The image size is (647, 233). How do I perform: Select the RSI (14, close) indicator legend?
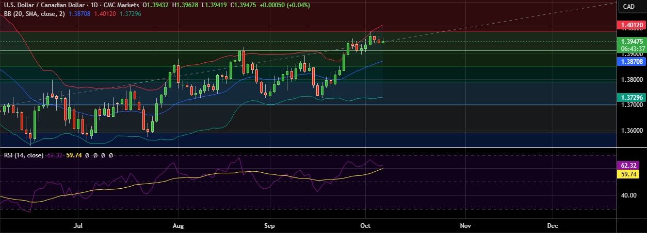pyautogui.click(x=24, y=154)
